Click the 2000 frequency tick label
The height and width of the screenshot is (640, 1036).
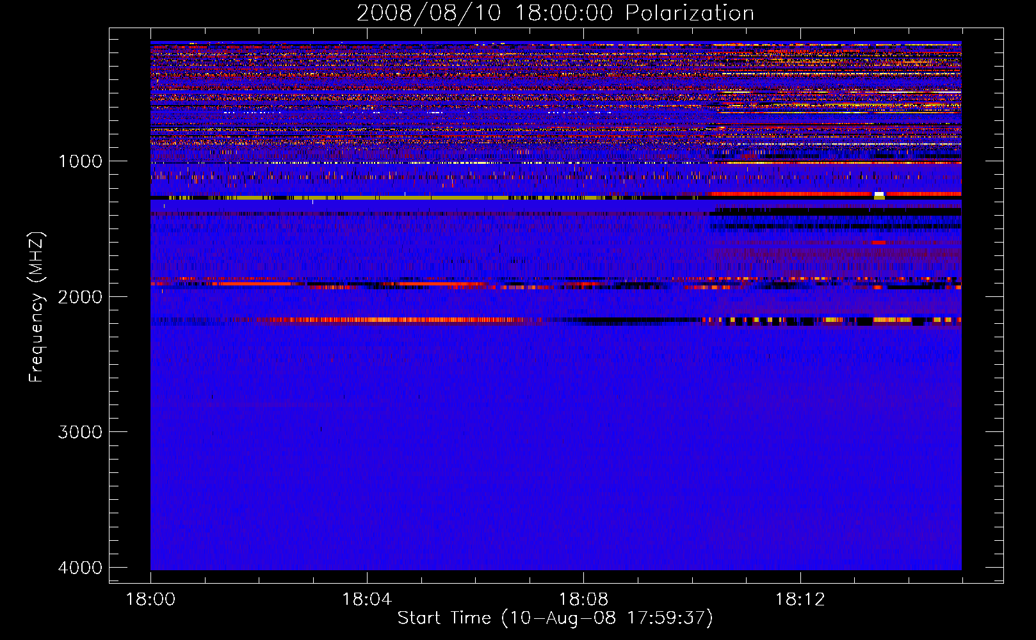(80, 297)
